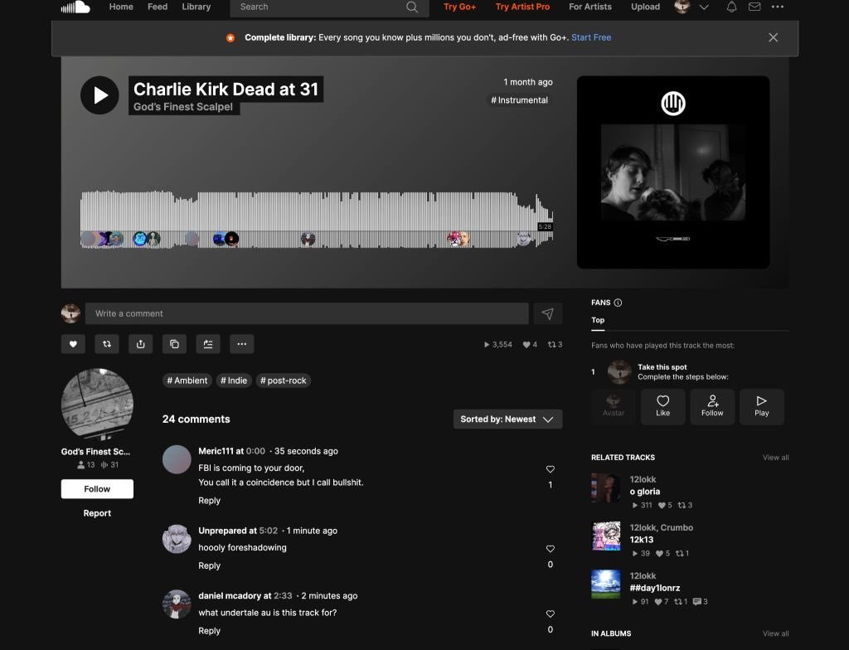This screenshot has height=650, width=849.
Task: Open notifications bell icon
Action: point(731,7)
